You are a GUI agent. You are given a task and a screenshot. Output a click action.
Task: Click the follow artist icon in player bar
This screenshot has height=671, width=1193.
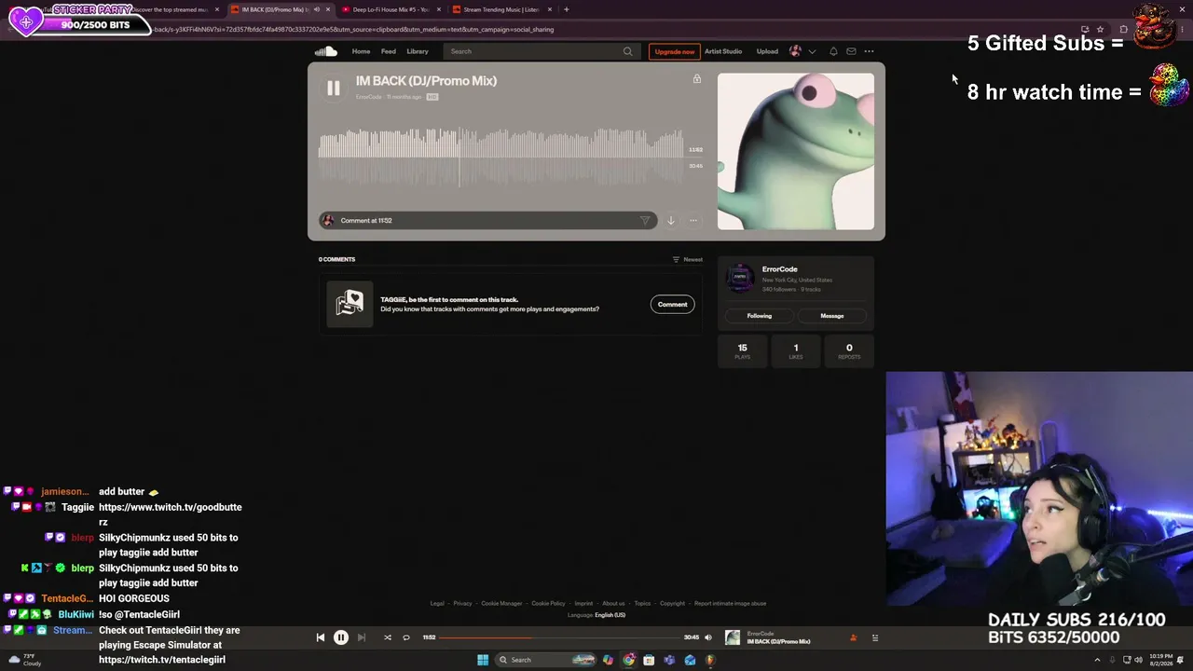tap(853, 637)
